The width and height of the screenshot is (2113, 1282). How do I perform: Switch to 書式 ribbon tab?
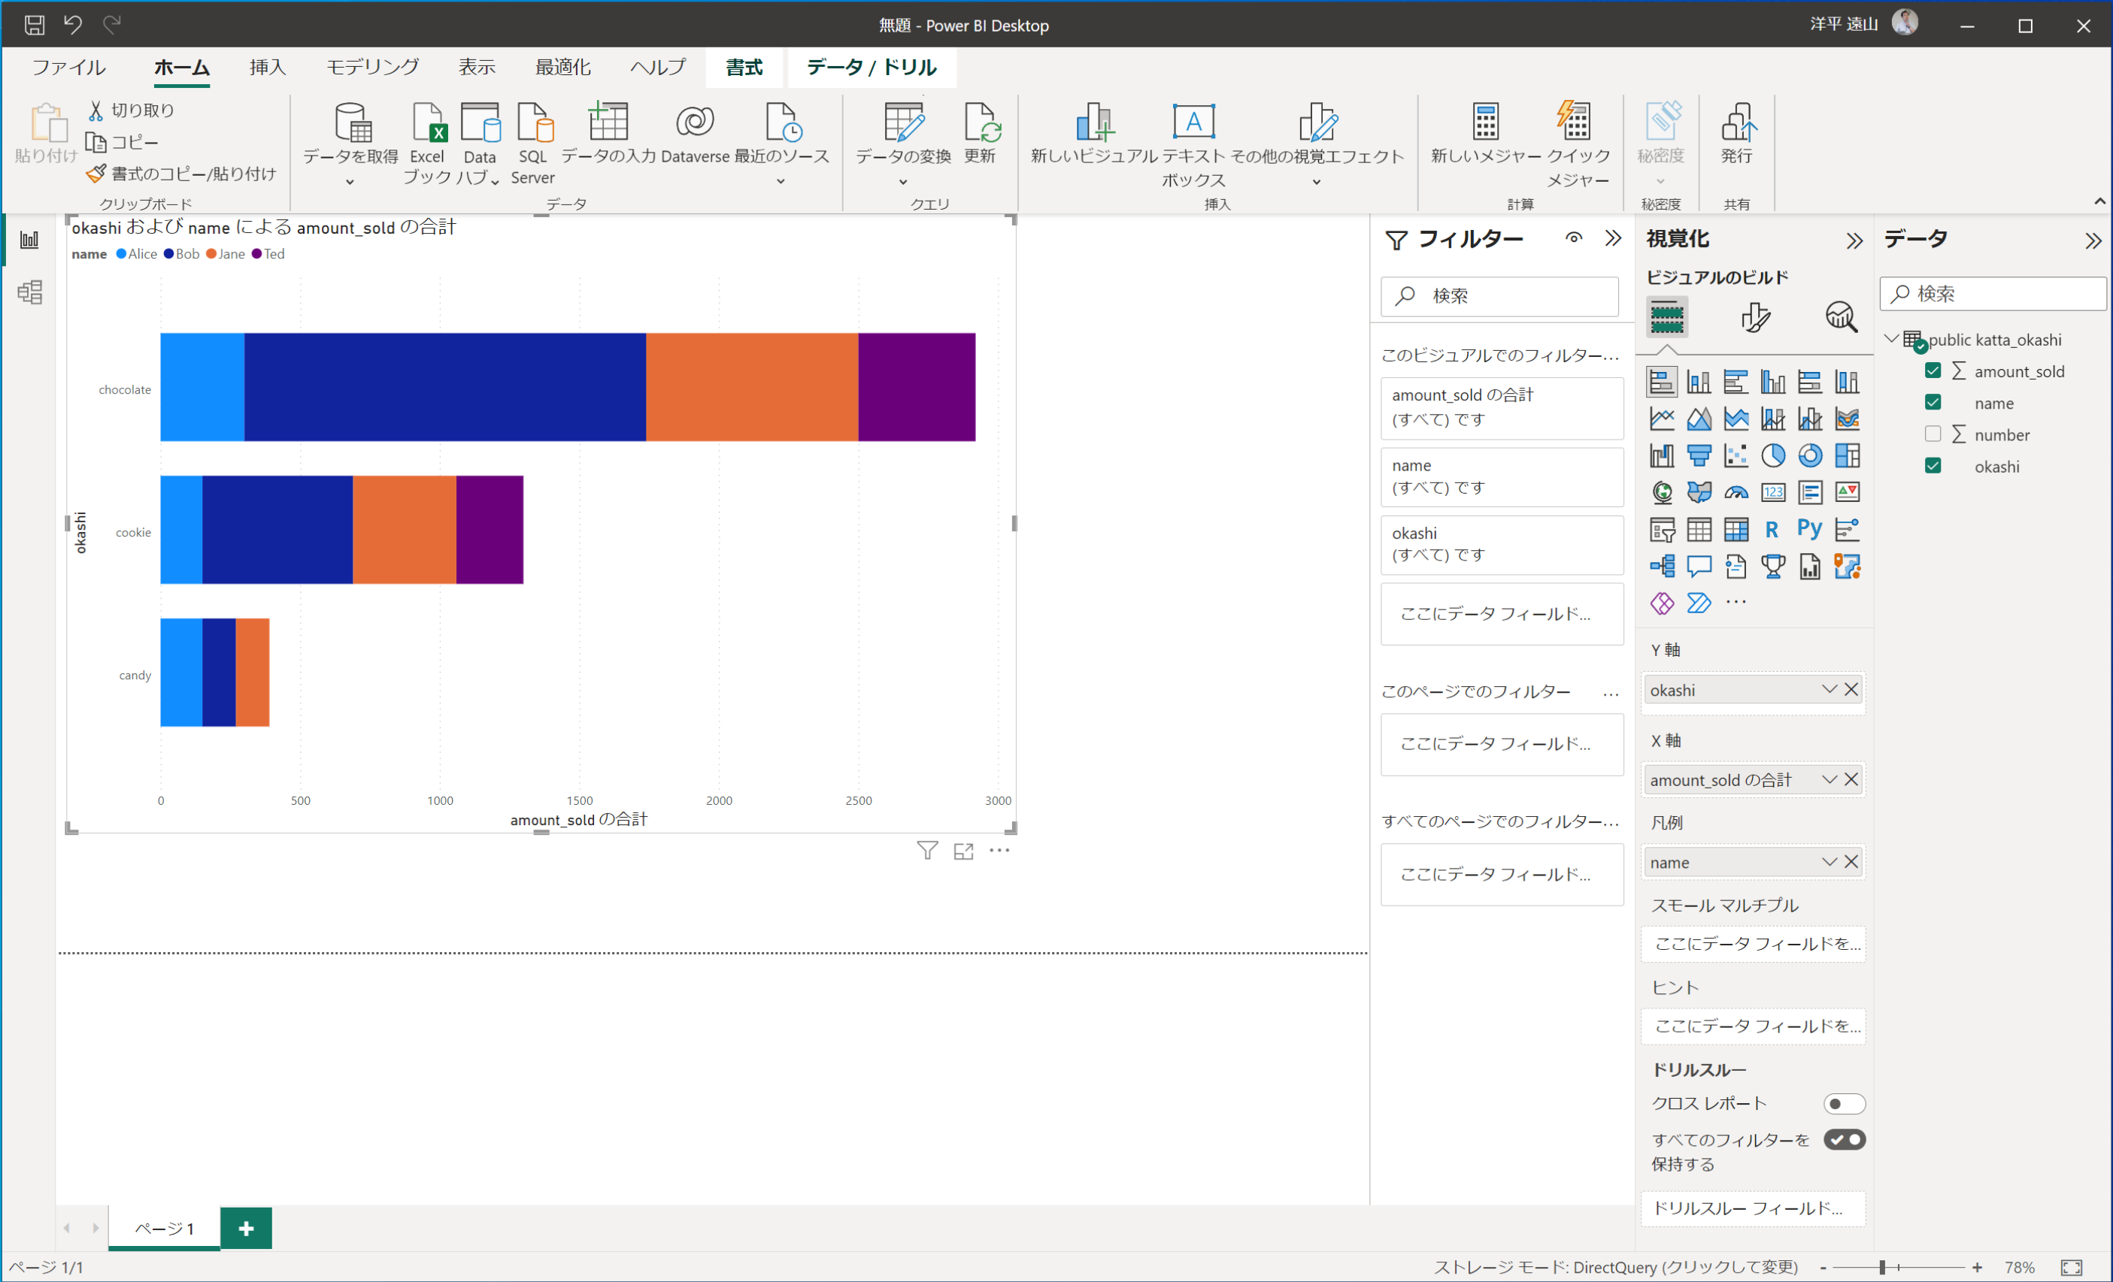coord(744,67)
